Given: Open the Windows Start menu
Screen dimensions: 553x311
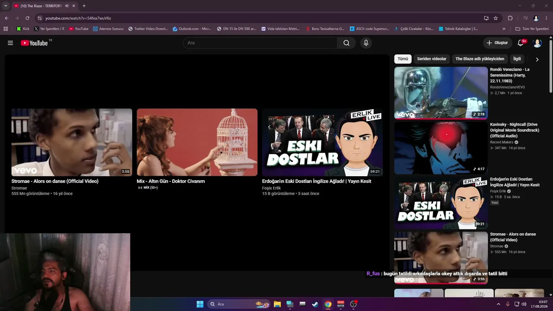Looking at the screenshot, I should 200,304.
